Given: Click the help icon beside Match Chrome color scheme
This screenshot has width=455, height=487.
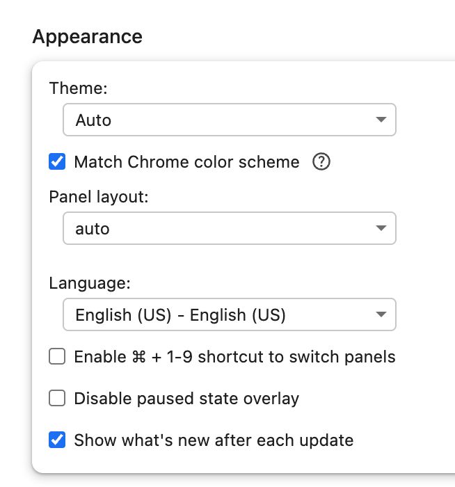Looking at the screenshot, I should (321, 162).
